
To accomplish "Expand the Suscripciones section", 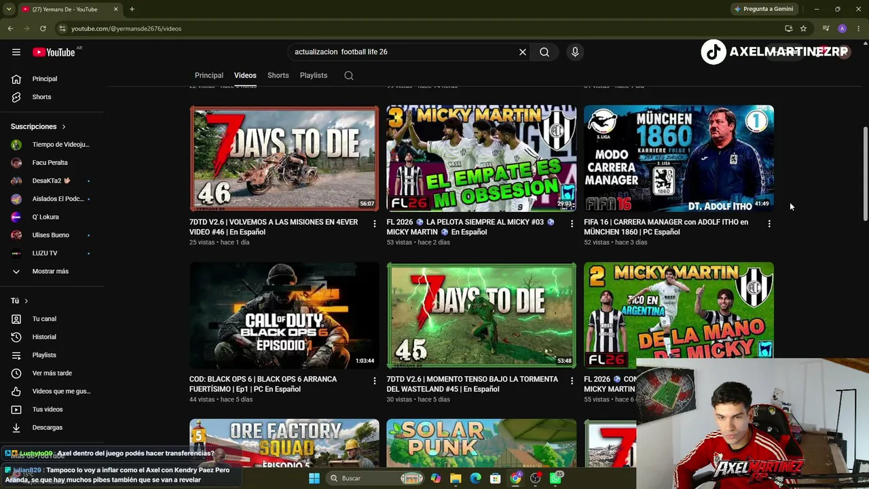I will click(38, 126).
